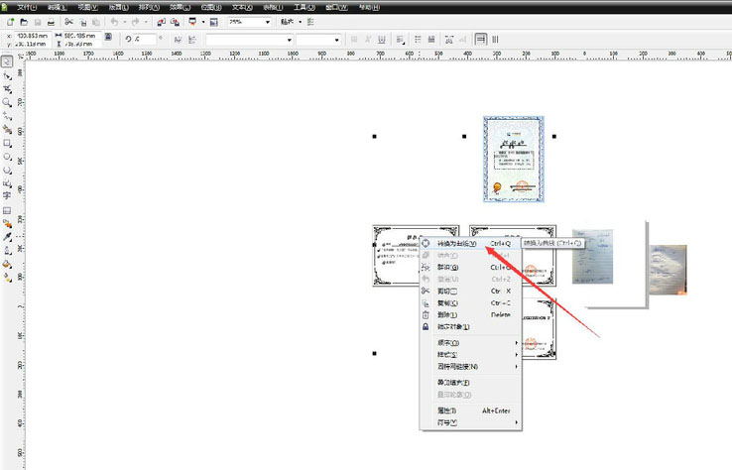Choose Delete from the context menu

pos(447,314)
